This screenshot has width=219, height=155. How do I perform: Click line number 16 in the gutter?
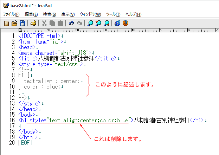12,120
